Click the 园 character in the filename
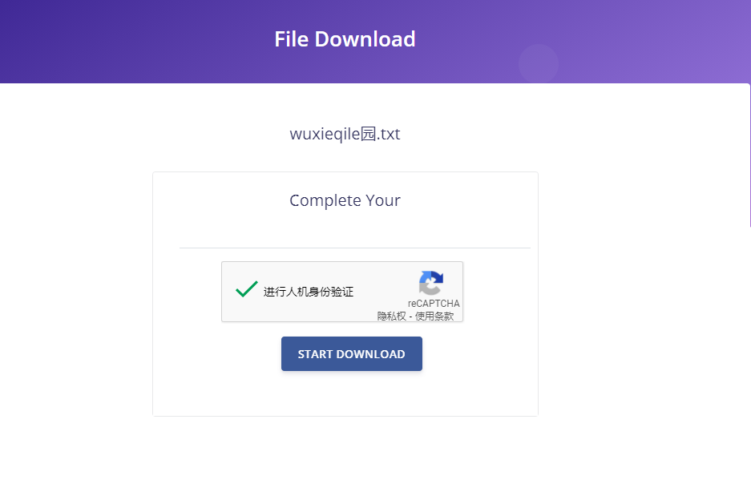This screenshot has width=751, height=500. tap(368, 134)
